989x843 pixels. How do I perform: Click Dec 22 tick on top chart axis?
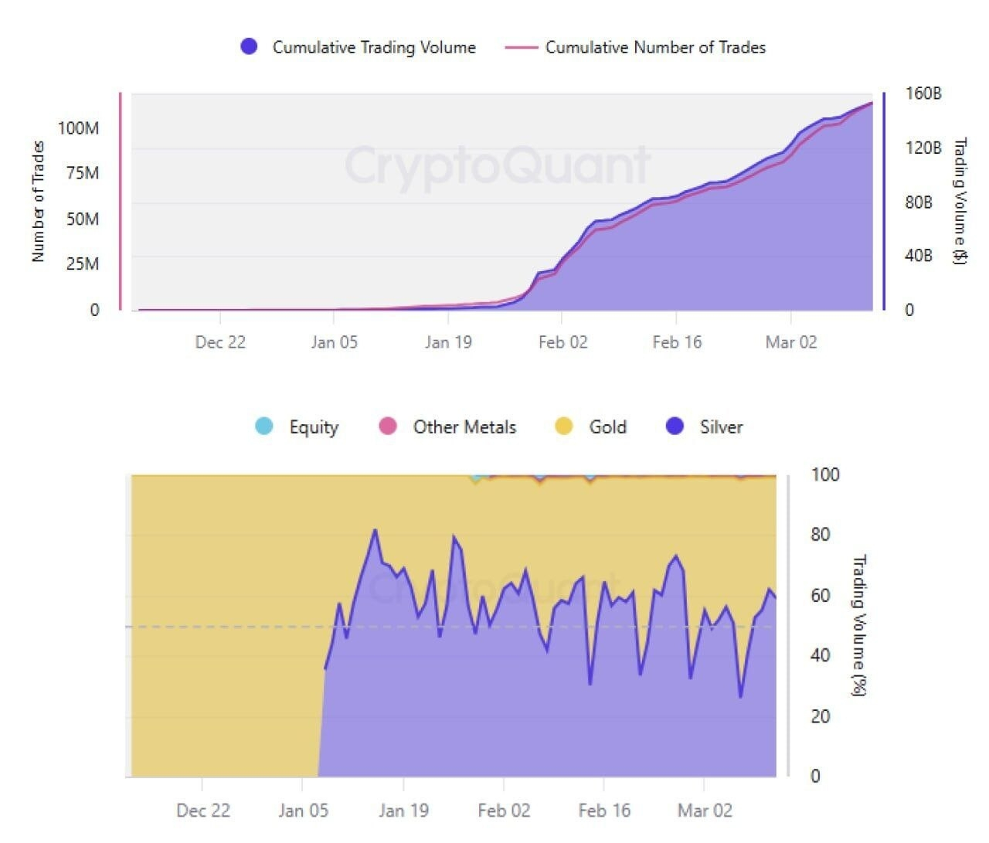point(220,342)
